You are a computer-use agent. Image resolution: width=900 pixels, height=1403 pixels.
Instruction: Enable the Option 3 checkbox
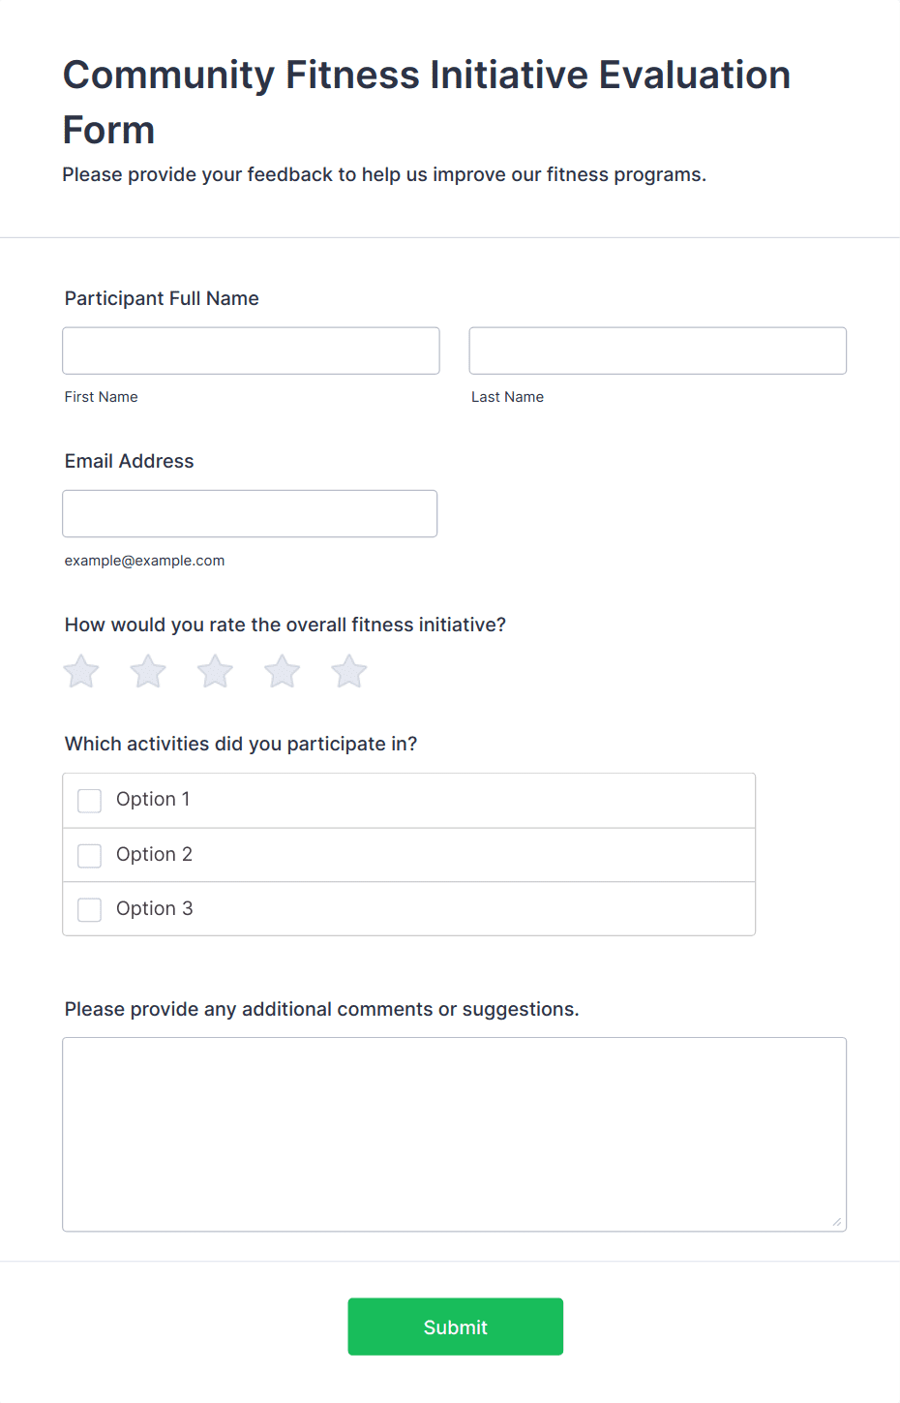click(90, 910)
